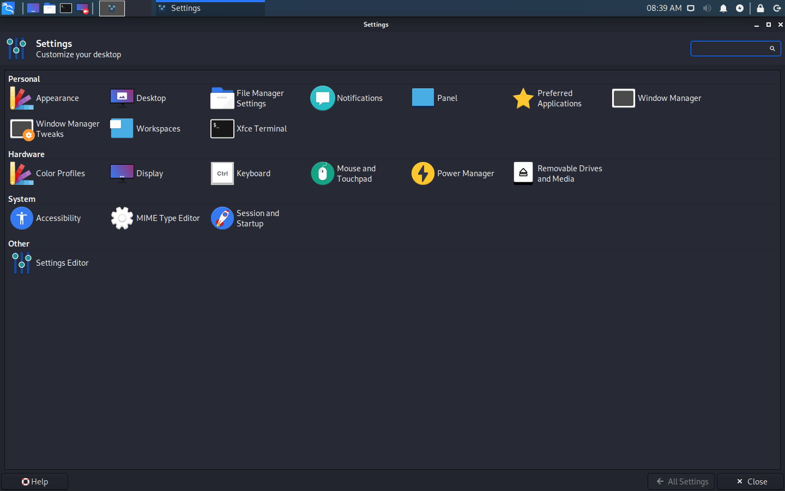
Task: Open Window Manager Tweaks icon
Action: pyautogui.click(x=22, y=129)
